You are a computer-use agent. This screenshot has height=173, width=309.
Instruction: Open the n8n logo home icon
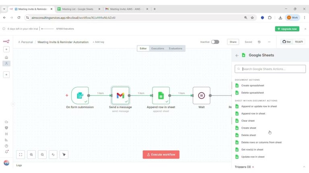pyautogui.click(x=6, y=41)
